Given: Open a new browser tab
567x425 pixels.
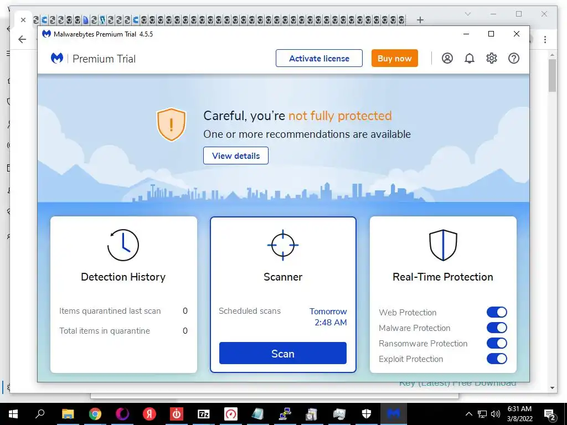Looking at the screenshot, I should coord(420,20).
